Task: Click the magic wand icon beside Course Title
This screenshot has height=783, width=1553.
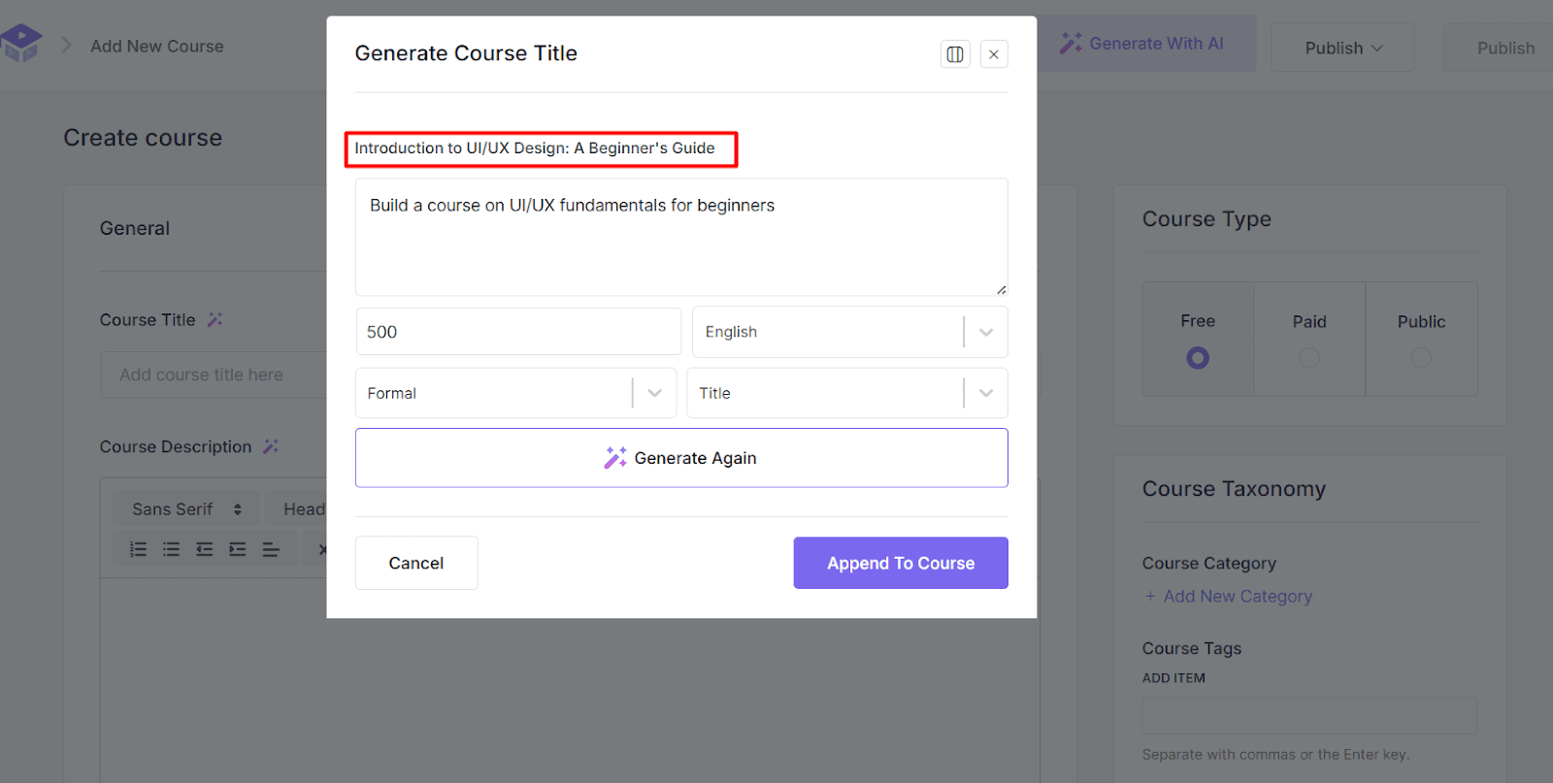Action: 215,319
